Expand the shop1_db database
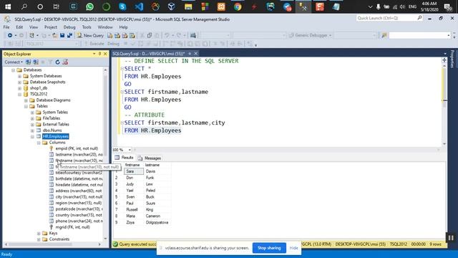Viewport: 458px width, 258px height. click(x=19, y=88)
